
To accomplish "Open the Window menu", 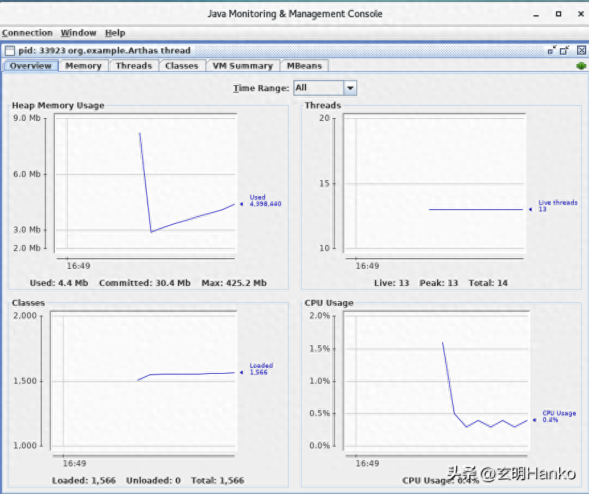I will coord(79,33).
